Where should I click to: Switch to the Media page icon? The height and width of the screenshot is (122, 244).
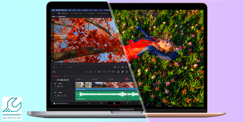tap(89, 103)
